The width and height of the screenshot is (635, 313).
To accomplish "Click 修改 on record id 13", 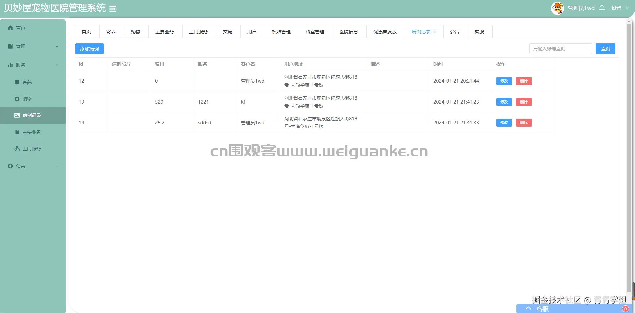I will (503, 102).
